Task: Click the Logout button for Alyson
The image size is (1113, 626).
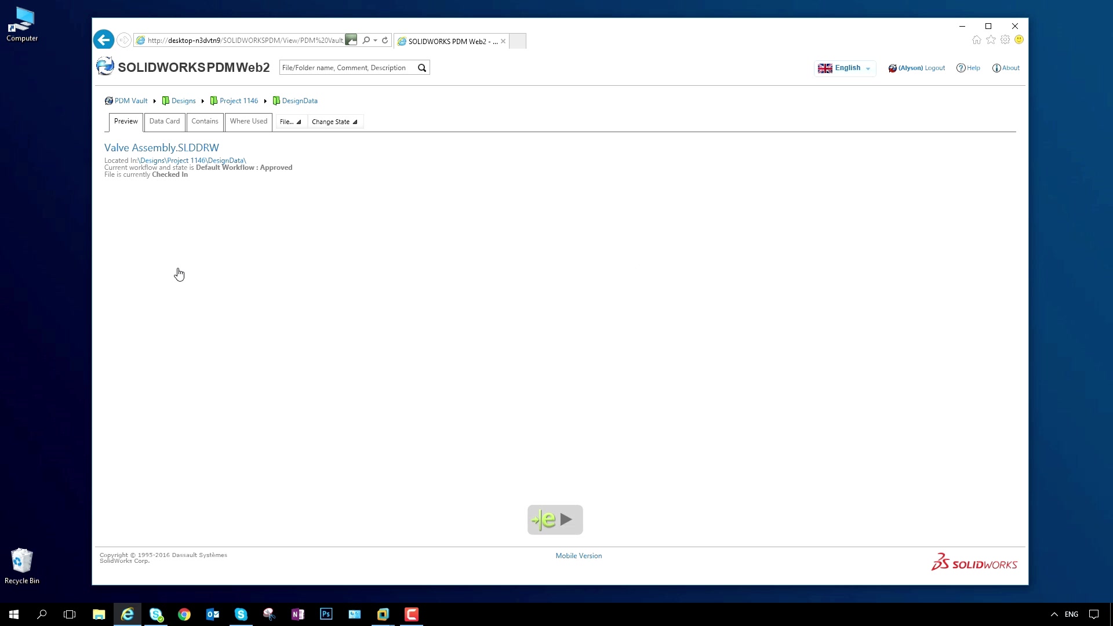Action: (934, 67)
